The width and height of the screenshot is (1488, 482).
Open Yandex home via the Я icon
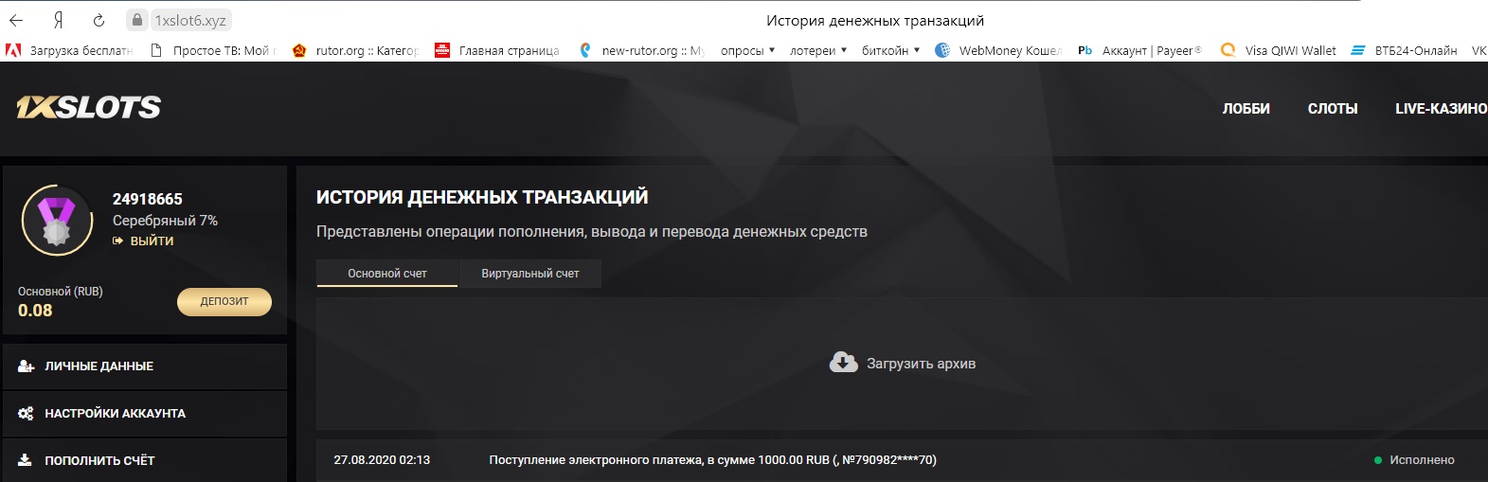point(59,20)
